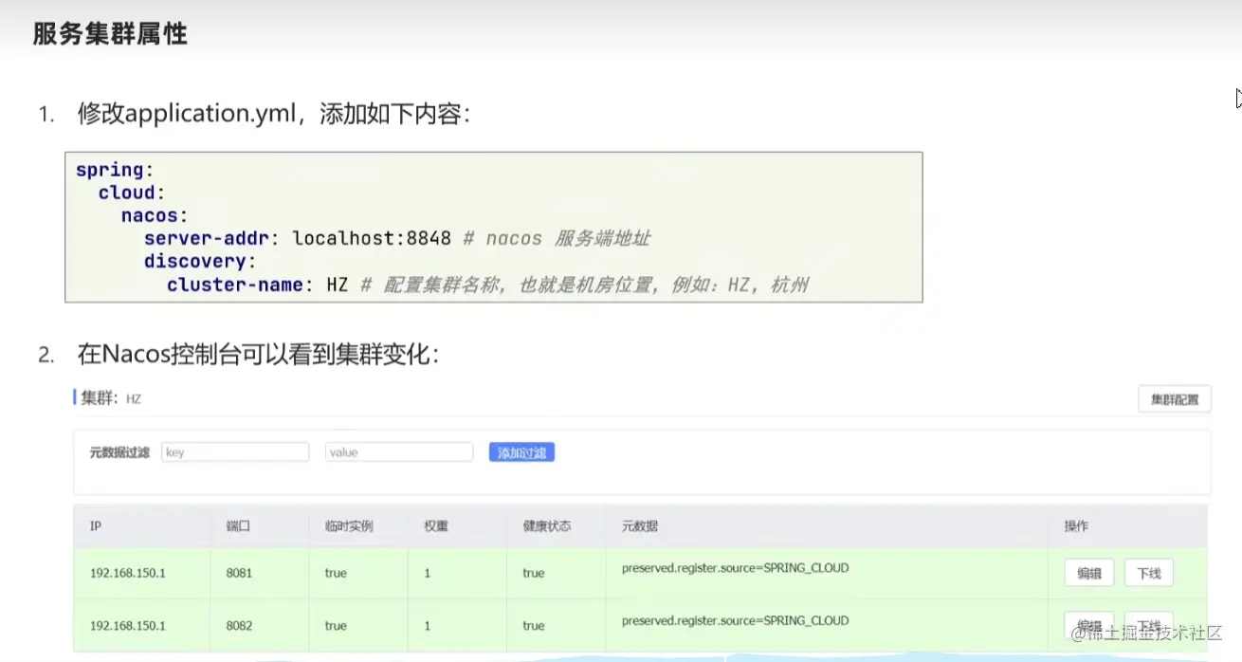Screen dimensions: 1242x662
Task: Click 编辑 for the port 8081 instance
Action: [1089, 573]
